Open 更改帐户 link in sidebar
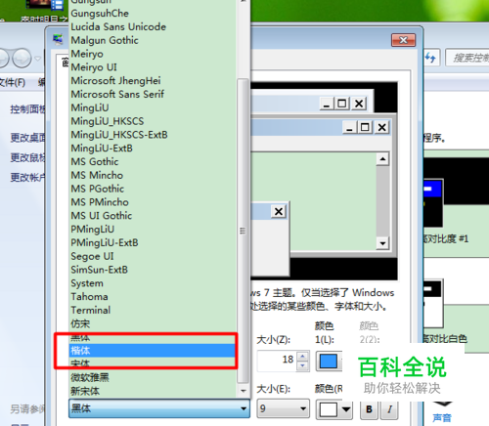Viewport: 489px width, 426px height. pos(27,178)
